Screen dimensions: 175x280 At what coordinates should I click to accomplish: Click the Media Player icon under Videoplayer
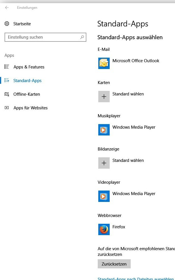(104, 196)
